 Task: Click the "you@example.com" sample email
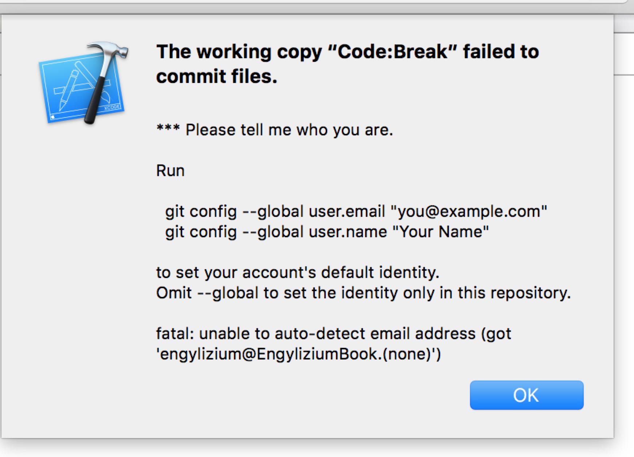click(469, 211)
